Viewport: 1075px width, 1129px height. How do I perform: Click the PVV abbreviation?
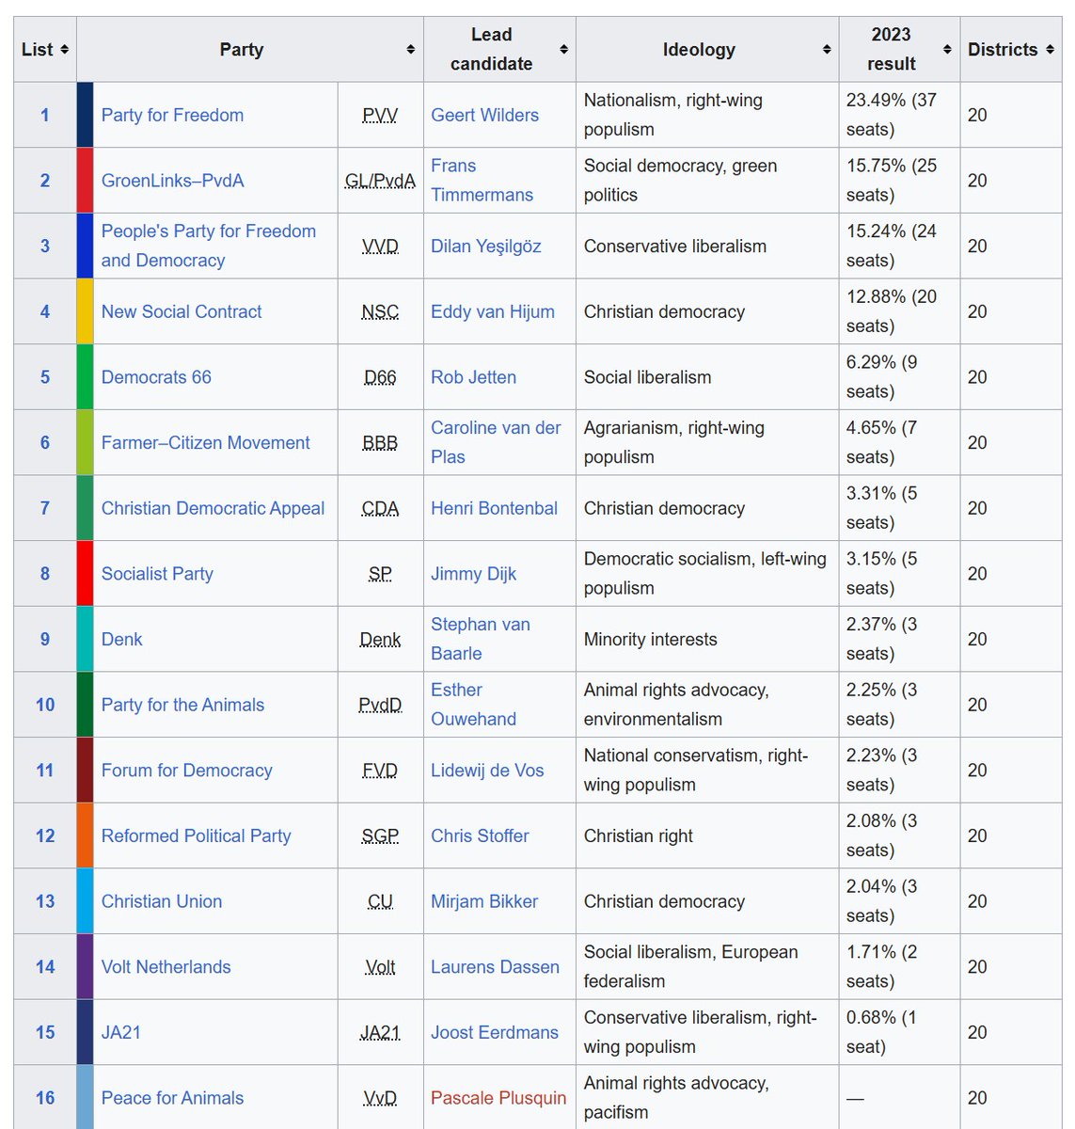tap(380, 115)
